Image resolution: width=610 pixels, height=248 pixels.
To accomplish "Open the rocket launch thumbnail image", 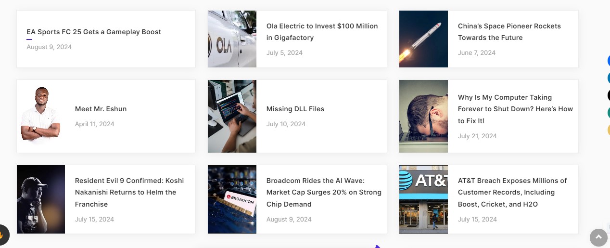I will click(x=423, y=39).
